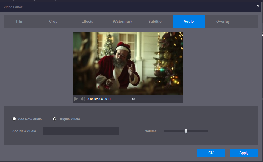Click the 00:00:03/00:00:11 time display
The width and height of the screenshot is (263, 162).
pos(99,99)
